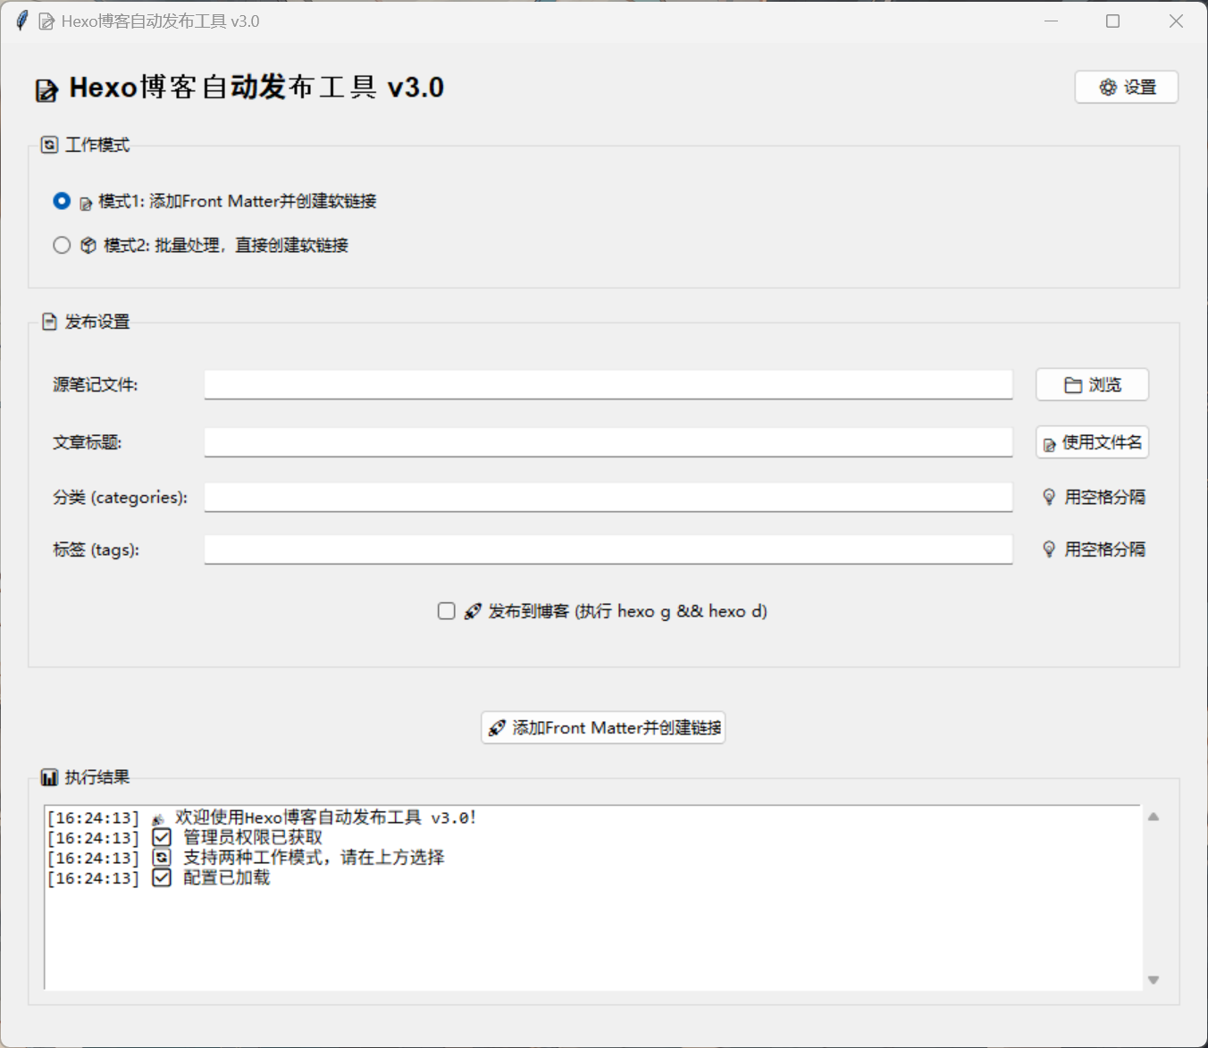Screen dimensions: 1208x1048
Task: Click the 使用文件名 button
Action: pyautogui.click(x=1092, y=441)
